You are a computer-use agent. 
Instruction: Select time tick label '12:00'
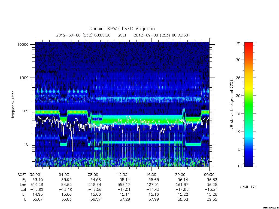pos(122,175)
